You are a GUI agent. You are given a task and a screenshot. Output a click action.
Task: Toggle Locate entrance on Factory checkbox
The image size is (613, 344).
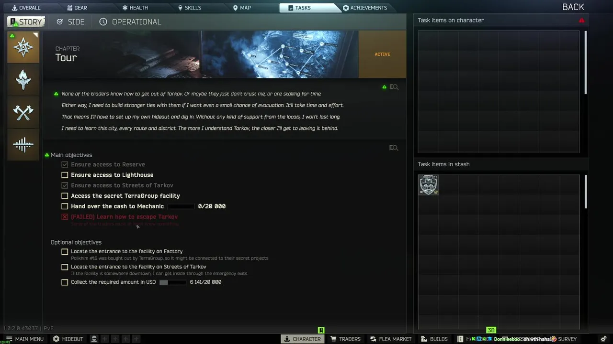(65, 251)
